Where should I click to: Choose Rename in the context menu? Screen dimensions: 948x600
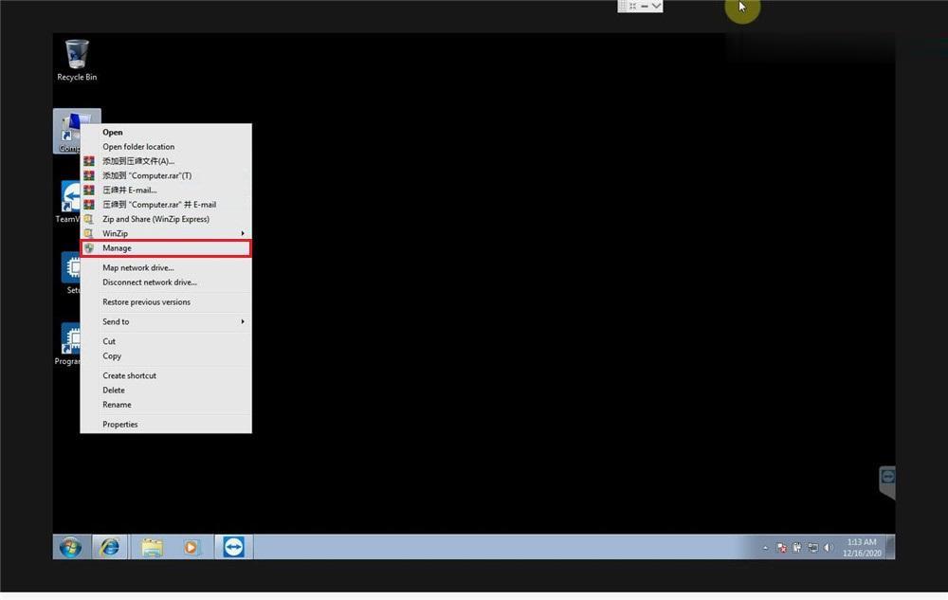click(166, 405)
